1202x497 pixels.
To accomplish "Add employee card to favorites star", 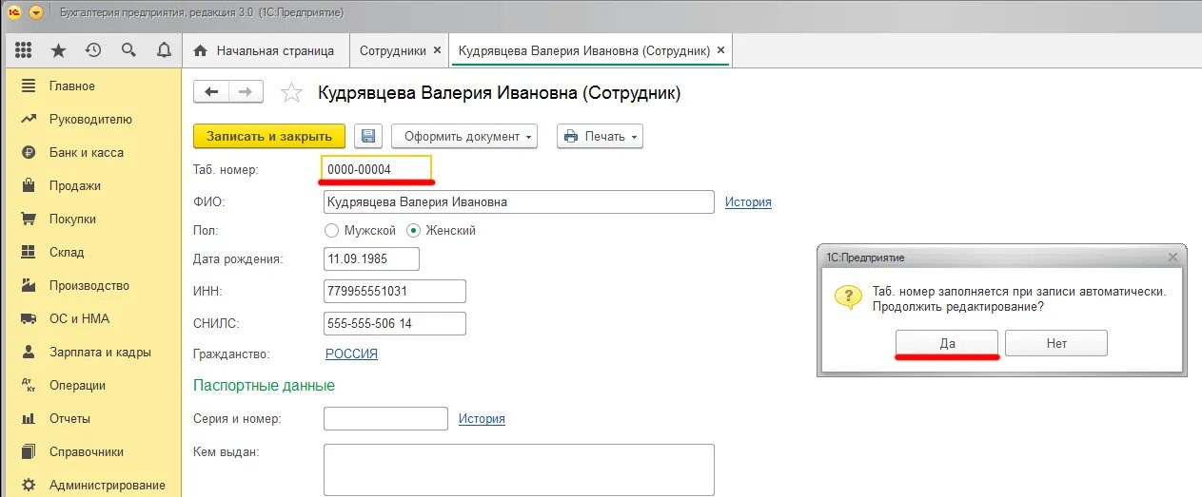I will [291, 92].
